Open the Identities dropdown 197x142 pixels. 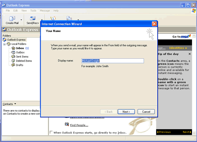pyautogui.click(x=178, y=48)
